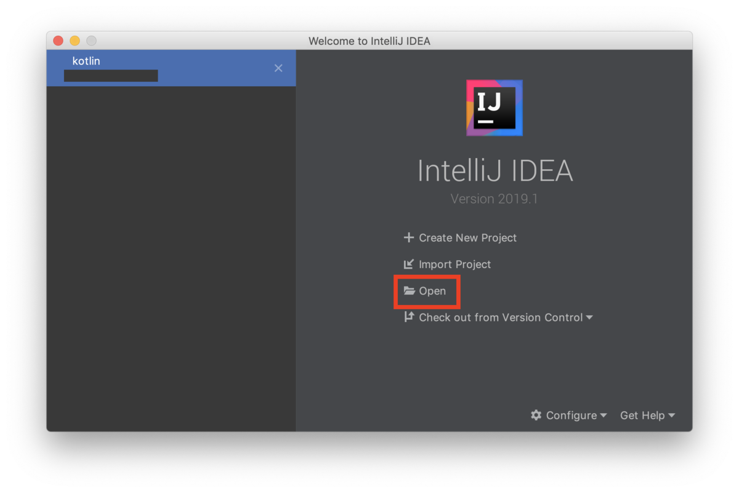
Task: Open the Configure menu label
Action: pos(571,416)
